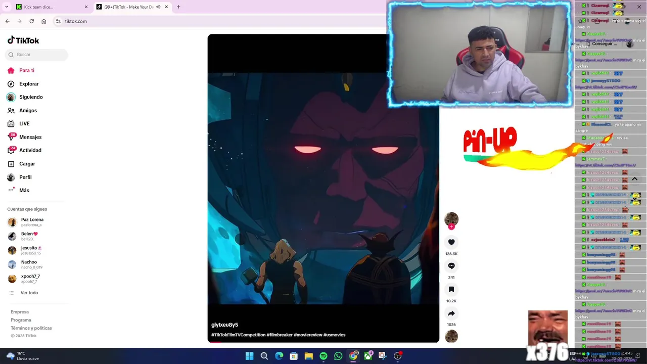View site information for tiktok.com
Viewport: 647px width, 364px height.
click(x=58, y=21)
